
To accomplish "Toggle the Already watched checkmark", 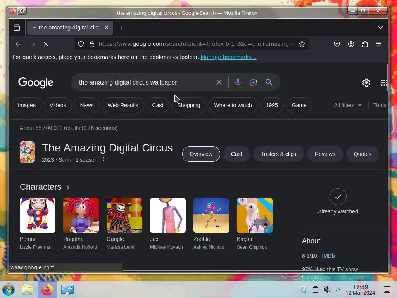I will 338,197.
